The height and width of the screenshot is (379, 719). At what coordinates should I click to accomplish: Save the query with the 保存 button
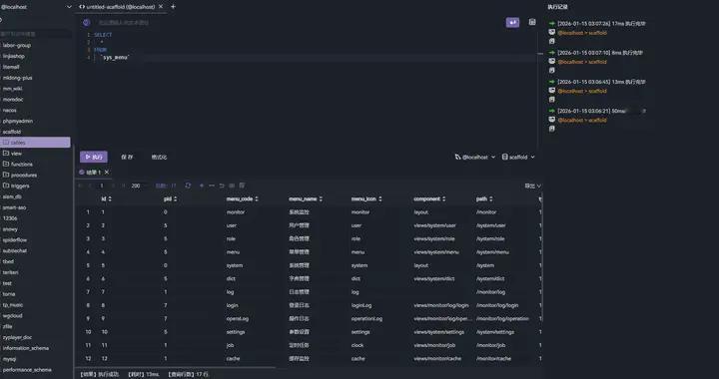pyautogui.click(x=127, y=157)
